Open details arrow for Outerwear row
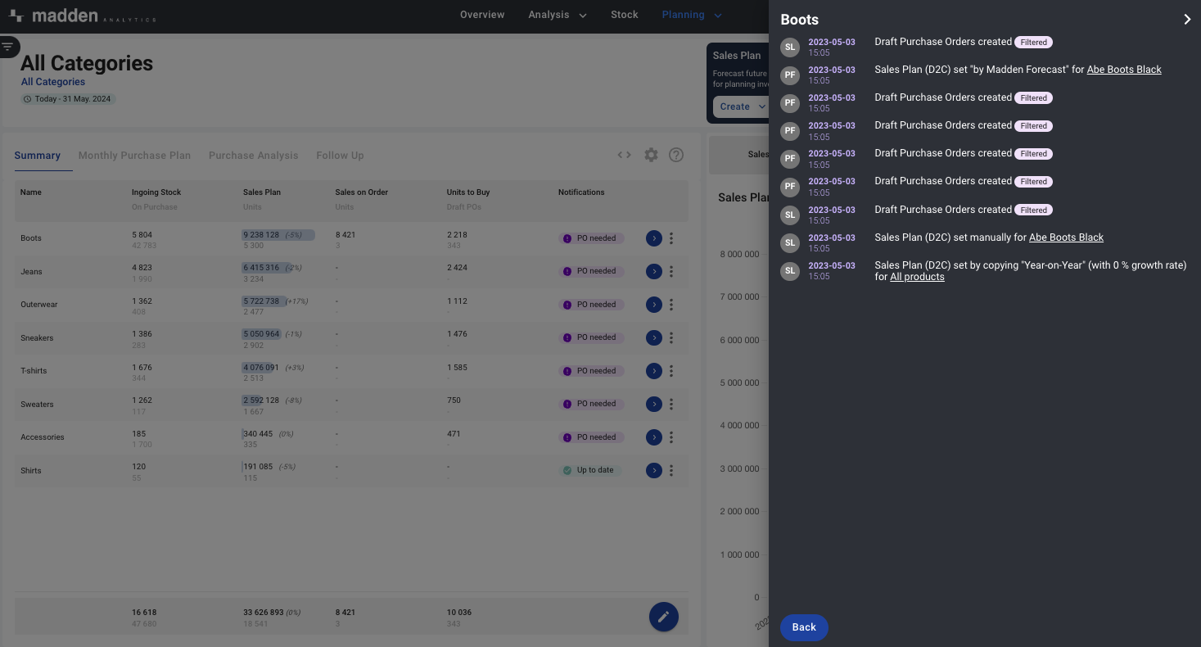The image size is (1201, 647). click(653, 305)
